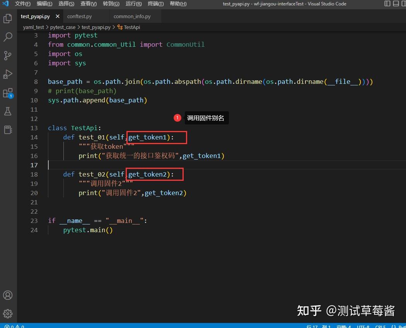Open the 选择(S) menu

pyautogui.click(x=66, y=3)
